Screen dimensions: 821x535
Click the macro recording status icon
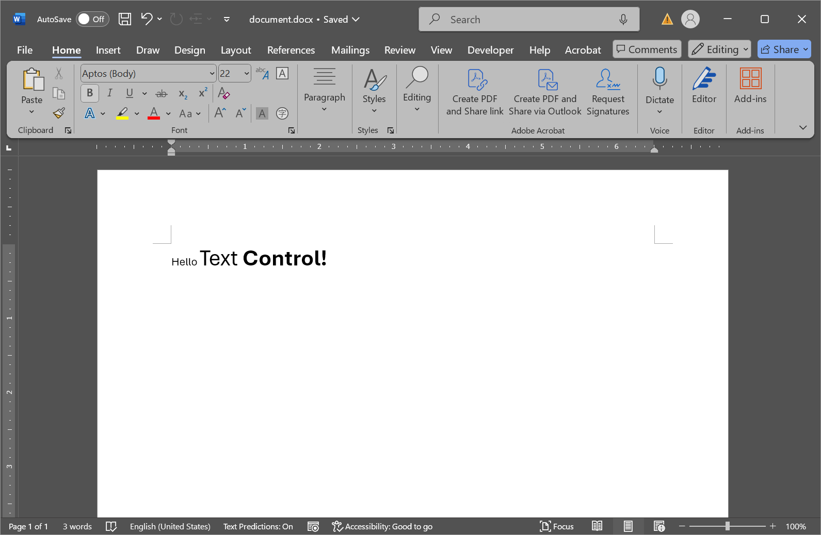(313, 526)
